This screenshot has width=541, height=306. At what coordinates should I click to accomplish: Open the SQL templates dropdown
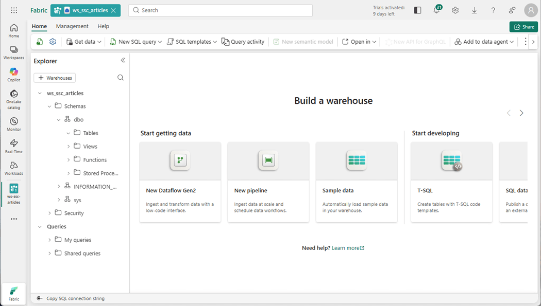(192, 42)
